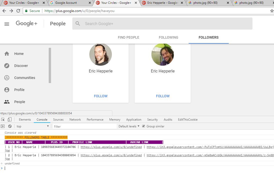This screenshot has width=274, height=174.
Task: Open the Sources DevTools panel
Action: click(x=58, y=120)
